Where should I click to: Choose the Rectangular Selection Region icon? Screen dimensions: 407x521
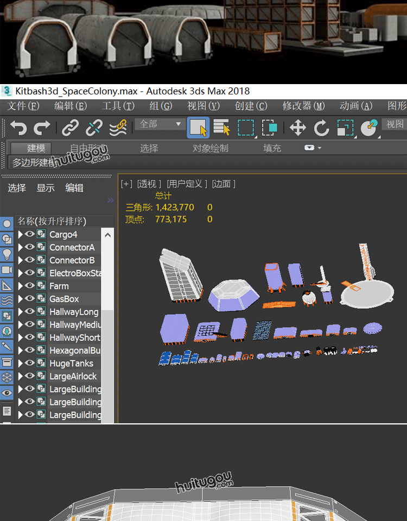[246, 128]
